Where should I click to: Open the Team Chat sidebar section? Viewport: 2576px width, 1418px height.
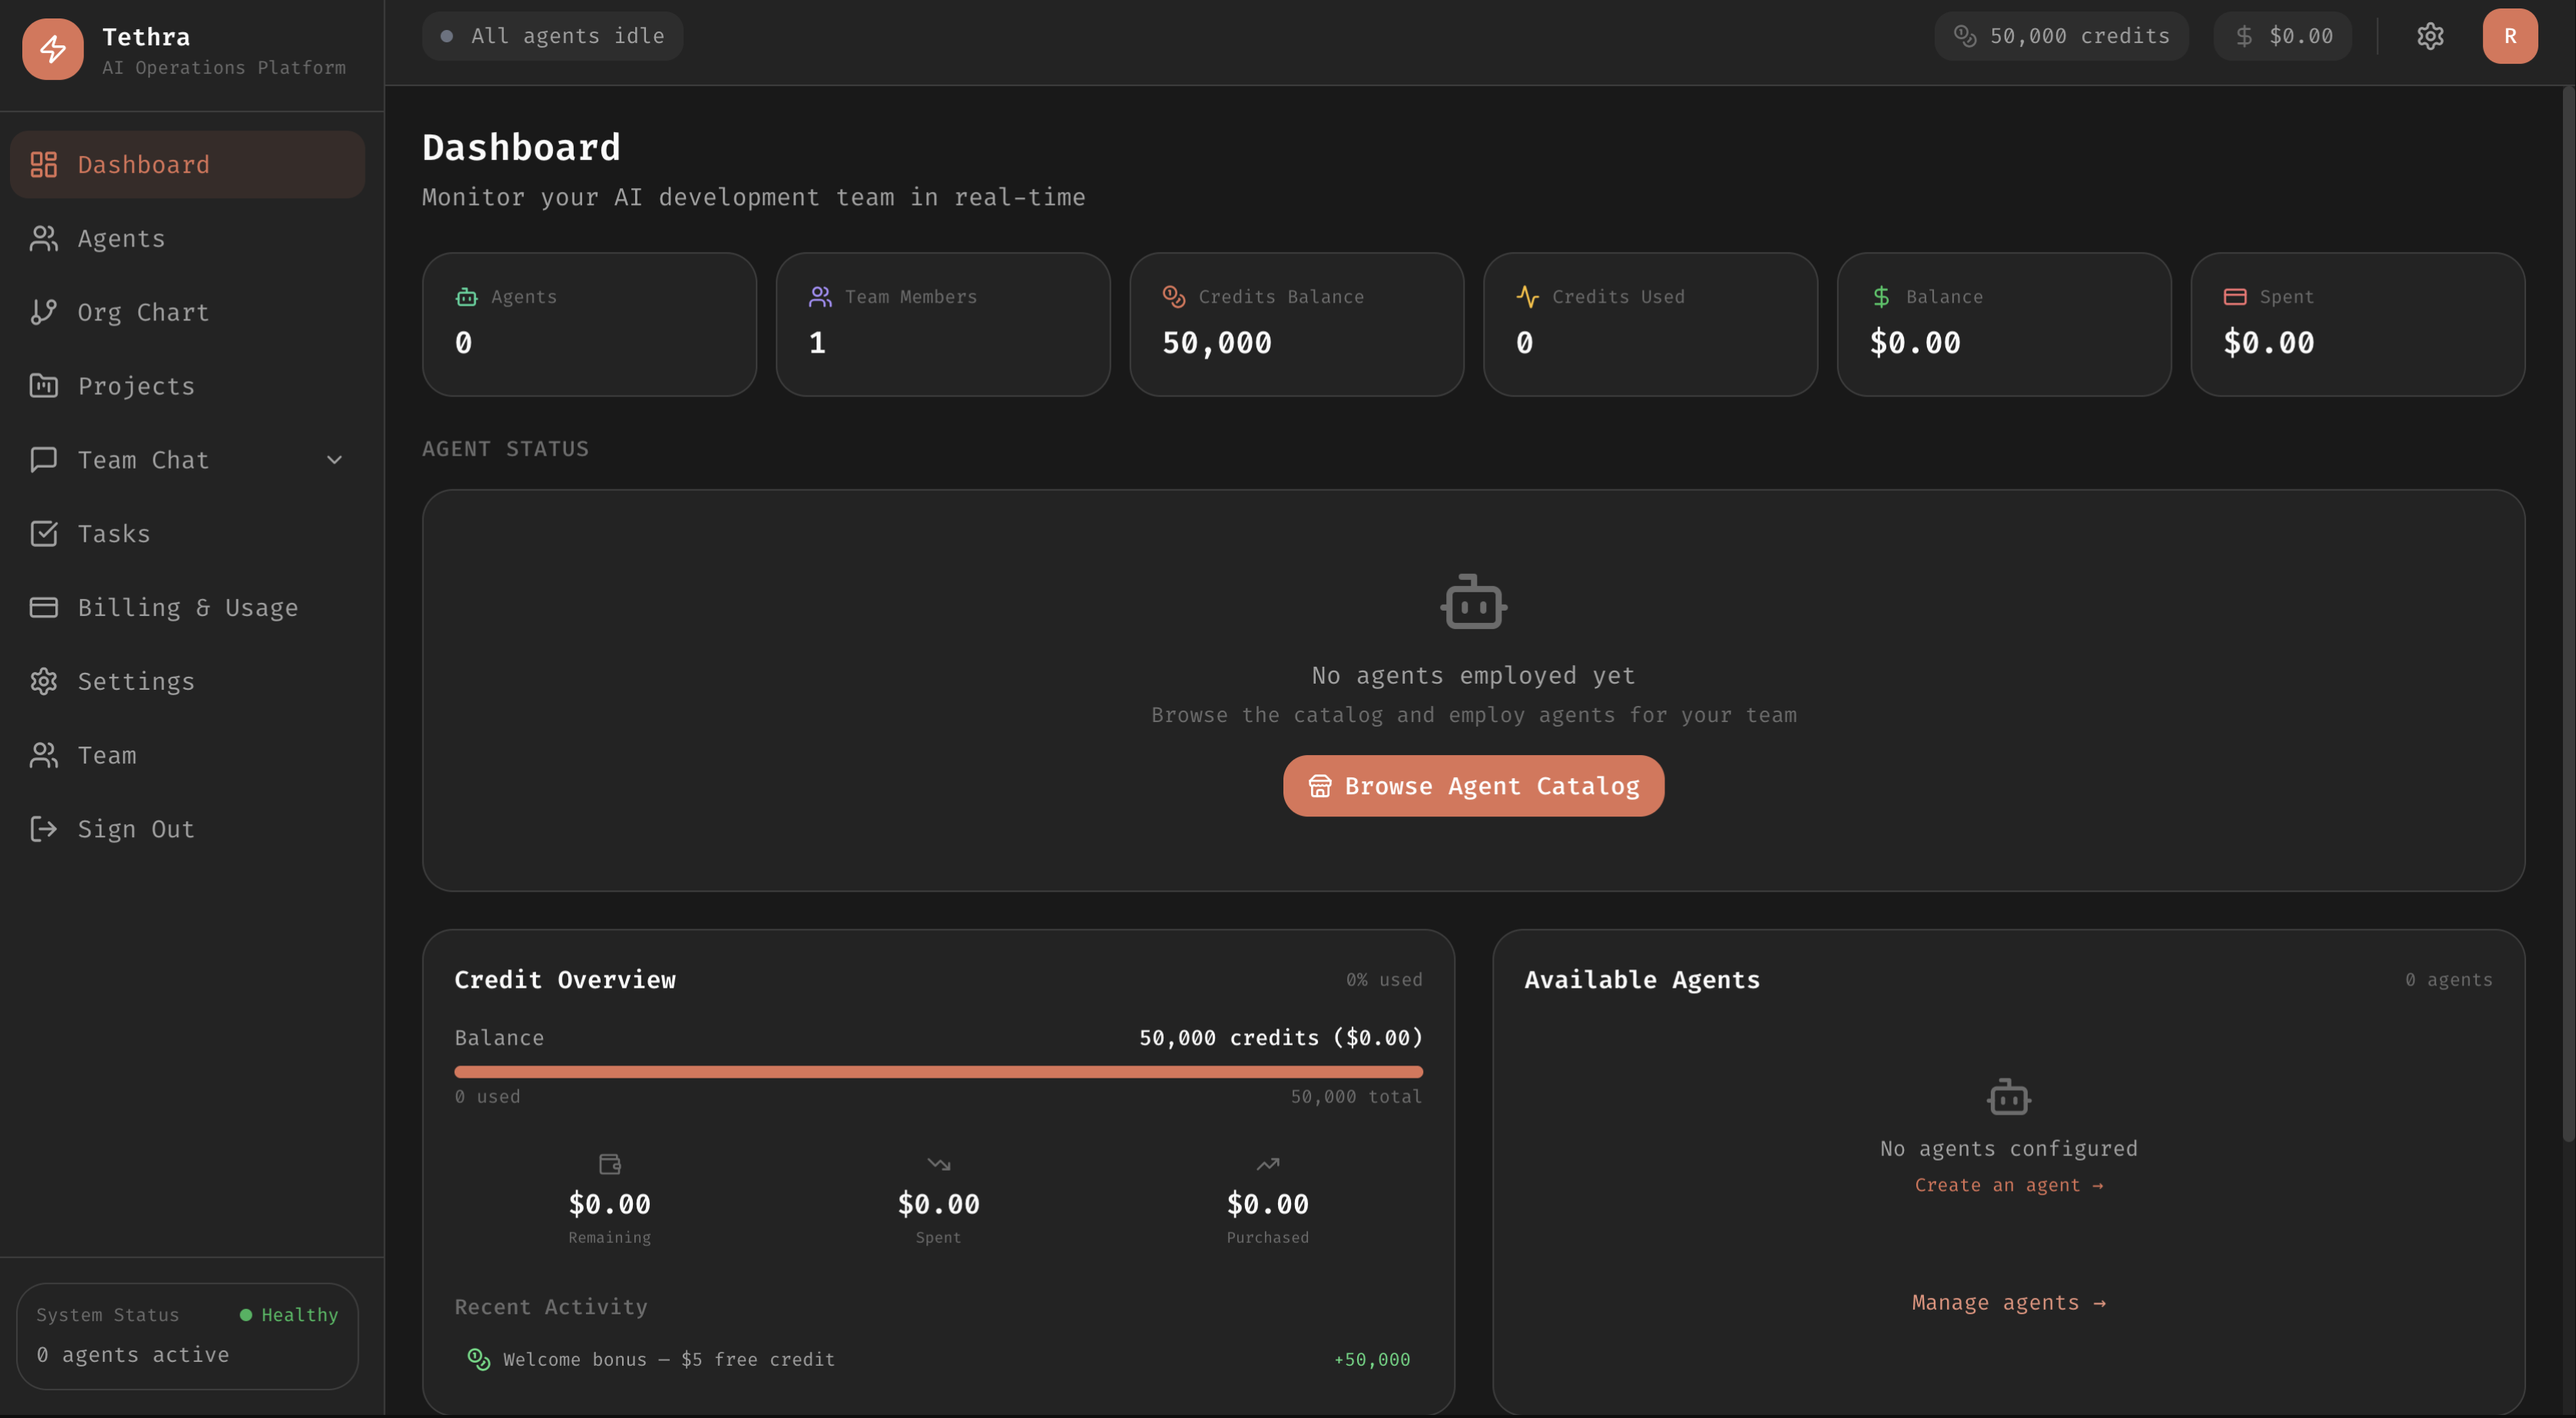pos(144,460)
